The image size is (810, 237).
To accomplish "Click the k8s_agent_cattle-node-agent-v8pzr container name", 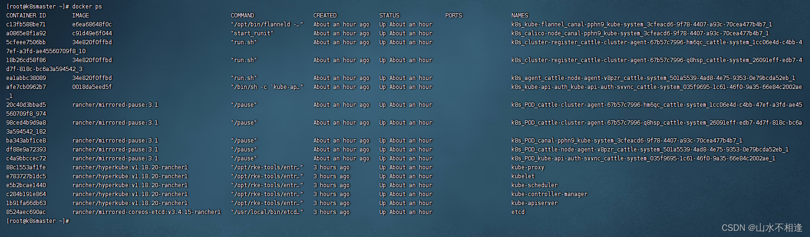I will 653,78.
